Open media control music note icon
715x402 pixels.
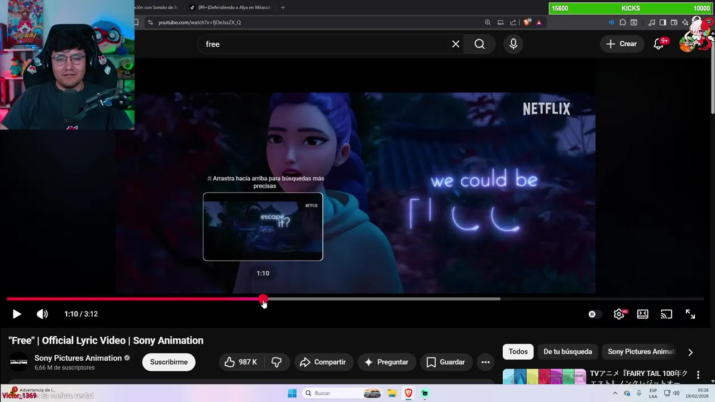[x=652, y=22]
